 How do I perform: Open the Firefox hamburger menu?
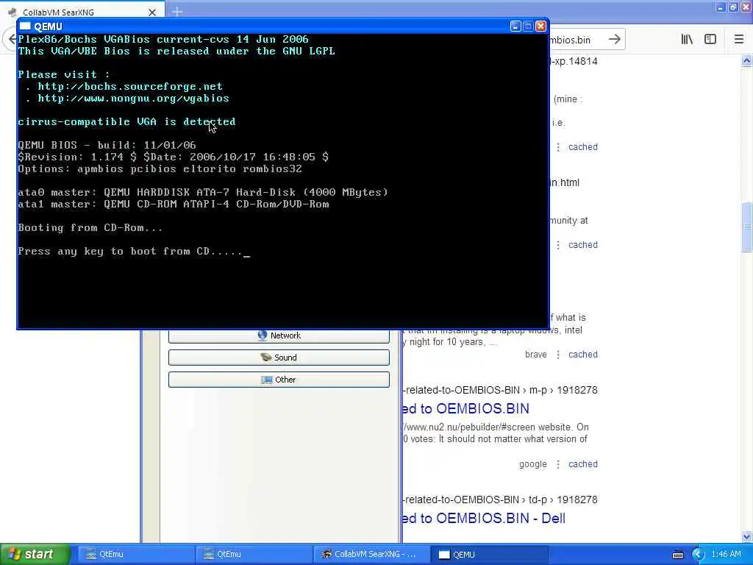click(x=739, y=40)
